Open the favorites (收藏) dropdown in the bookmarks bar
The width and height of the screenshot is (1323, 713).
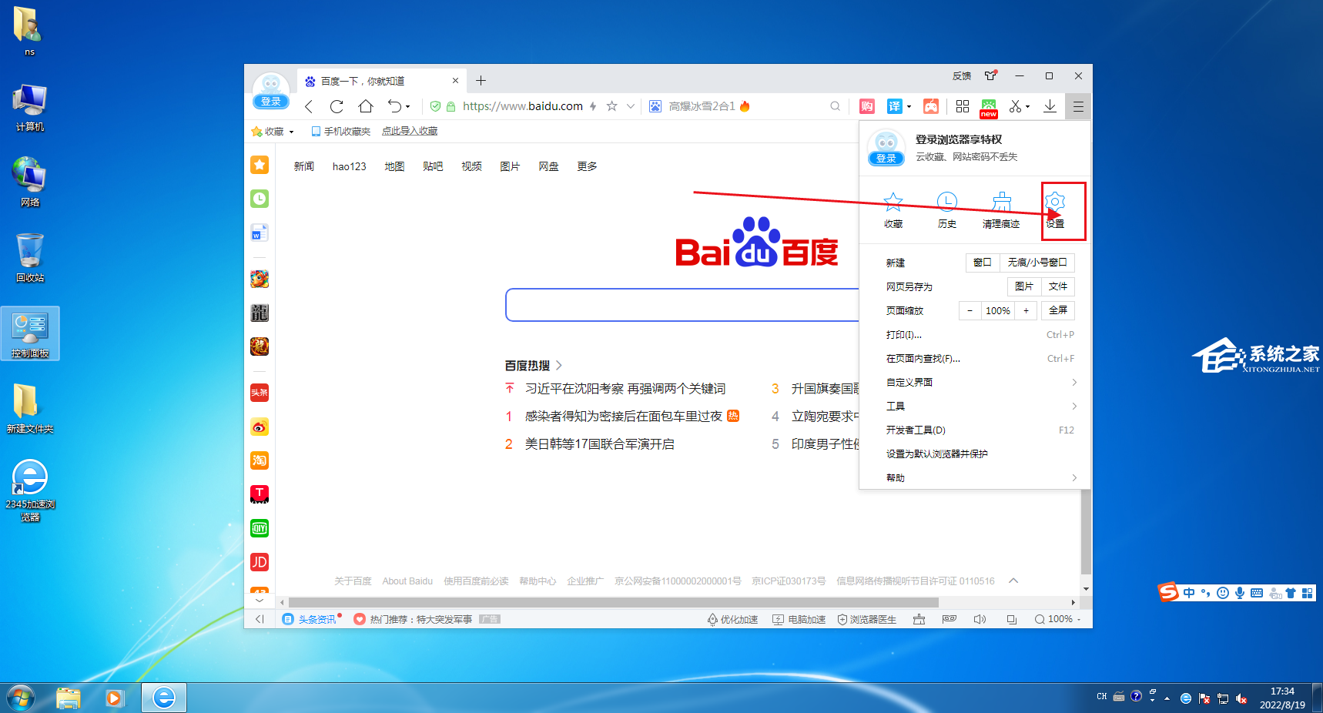(273, 132)
